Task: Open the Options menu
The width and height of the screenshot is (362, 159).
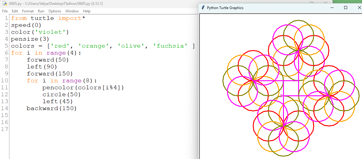Action: 55,11
